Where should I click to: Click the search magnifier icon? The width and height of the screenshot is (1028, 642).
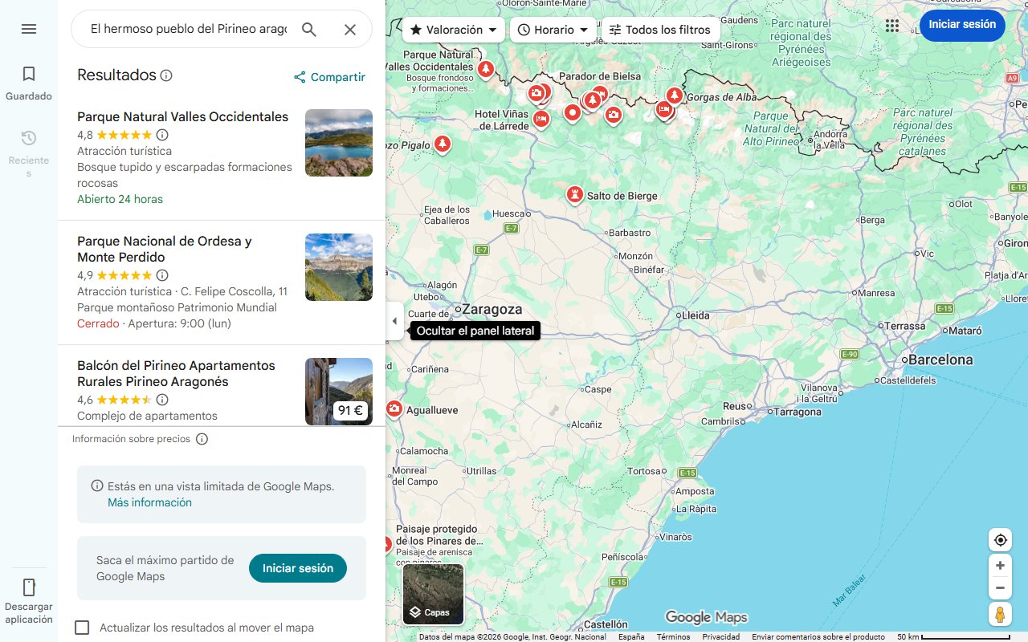tap(309, 28)
